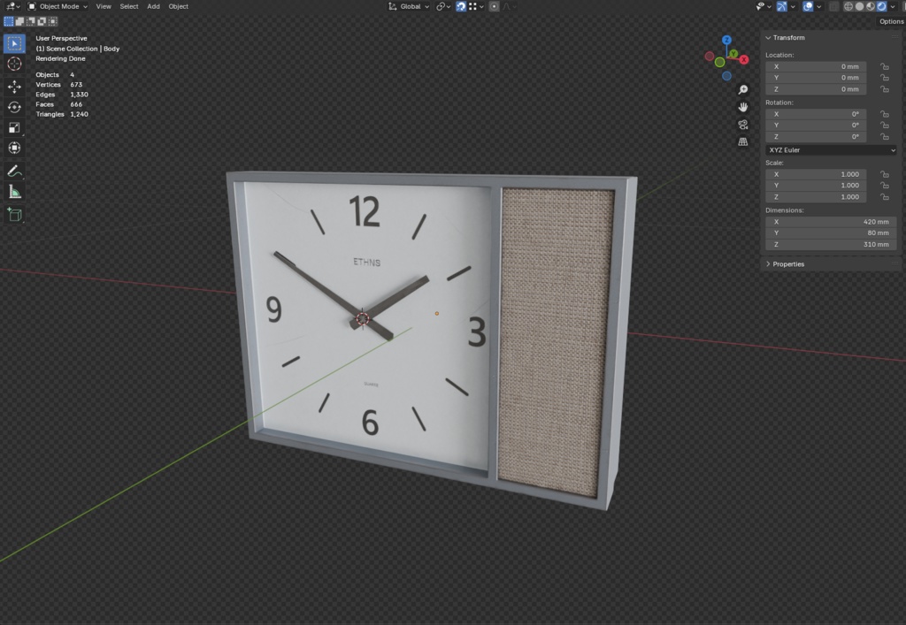Open the pivot point dropdown
Screen dimensions: 906x625
coord(443,6)
